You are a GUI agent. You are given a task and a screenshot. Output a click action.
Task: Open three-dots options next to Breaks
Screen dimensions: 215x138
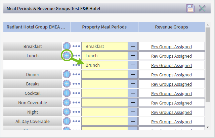click(76, 84)
